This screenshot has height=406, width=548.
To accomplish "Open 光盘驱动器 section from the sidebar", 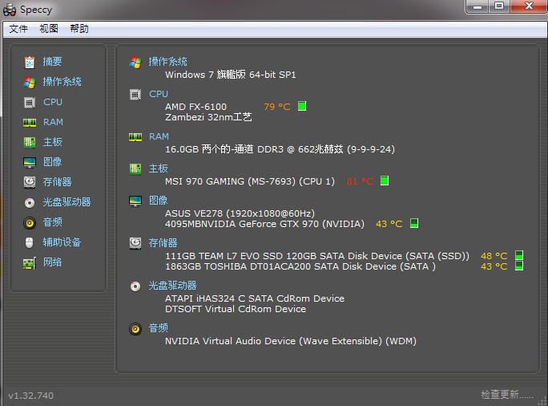I will (66, 202).
